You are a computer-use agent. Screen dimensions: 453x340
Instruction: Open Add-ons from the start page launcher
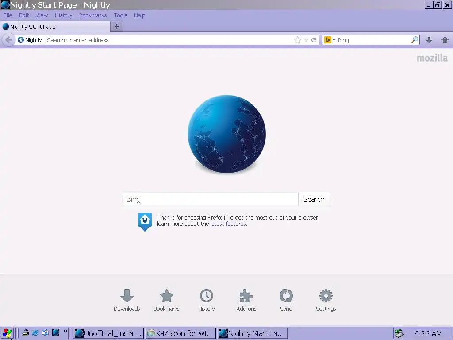coord(246,300)
